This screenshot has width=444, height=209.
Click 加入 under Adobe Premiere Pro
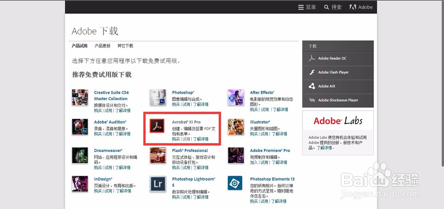tap(254, 163)
